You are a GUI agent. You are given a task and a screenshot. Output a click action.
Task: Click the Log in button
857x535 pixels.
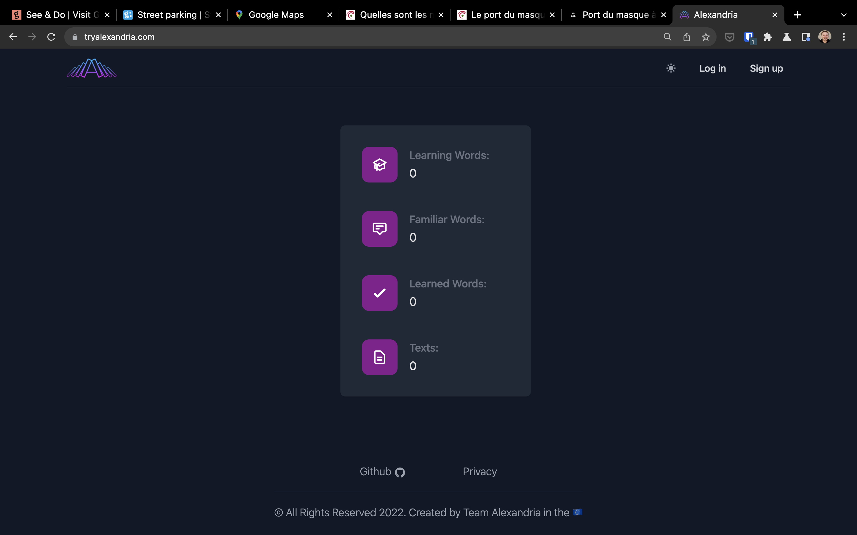pyautogui.click(x=712, y=68)
